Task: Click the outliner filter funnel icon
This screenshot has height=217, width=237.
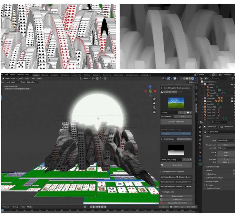Action: 233,78
